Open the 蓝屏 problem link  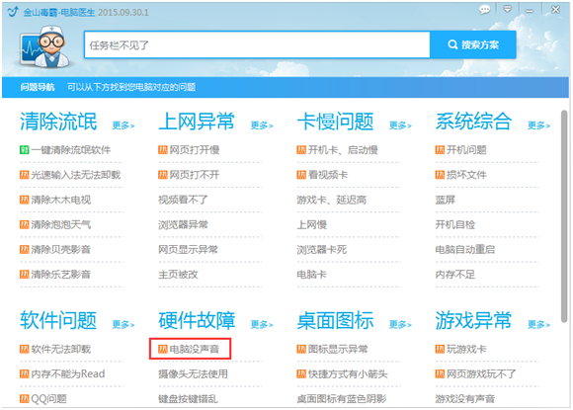(446, 200)
